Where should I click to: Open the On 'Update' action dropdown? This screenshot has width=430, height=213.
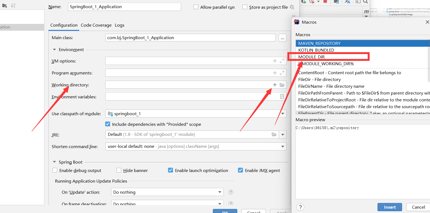point(220,192)
